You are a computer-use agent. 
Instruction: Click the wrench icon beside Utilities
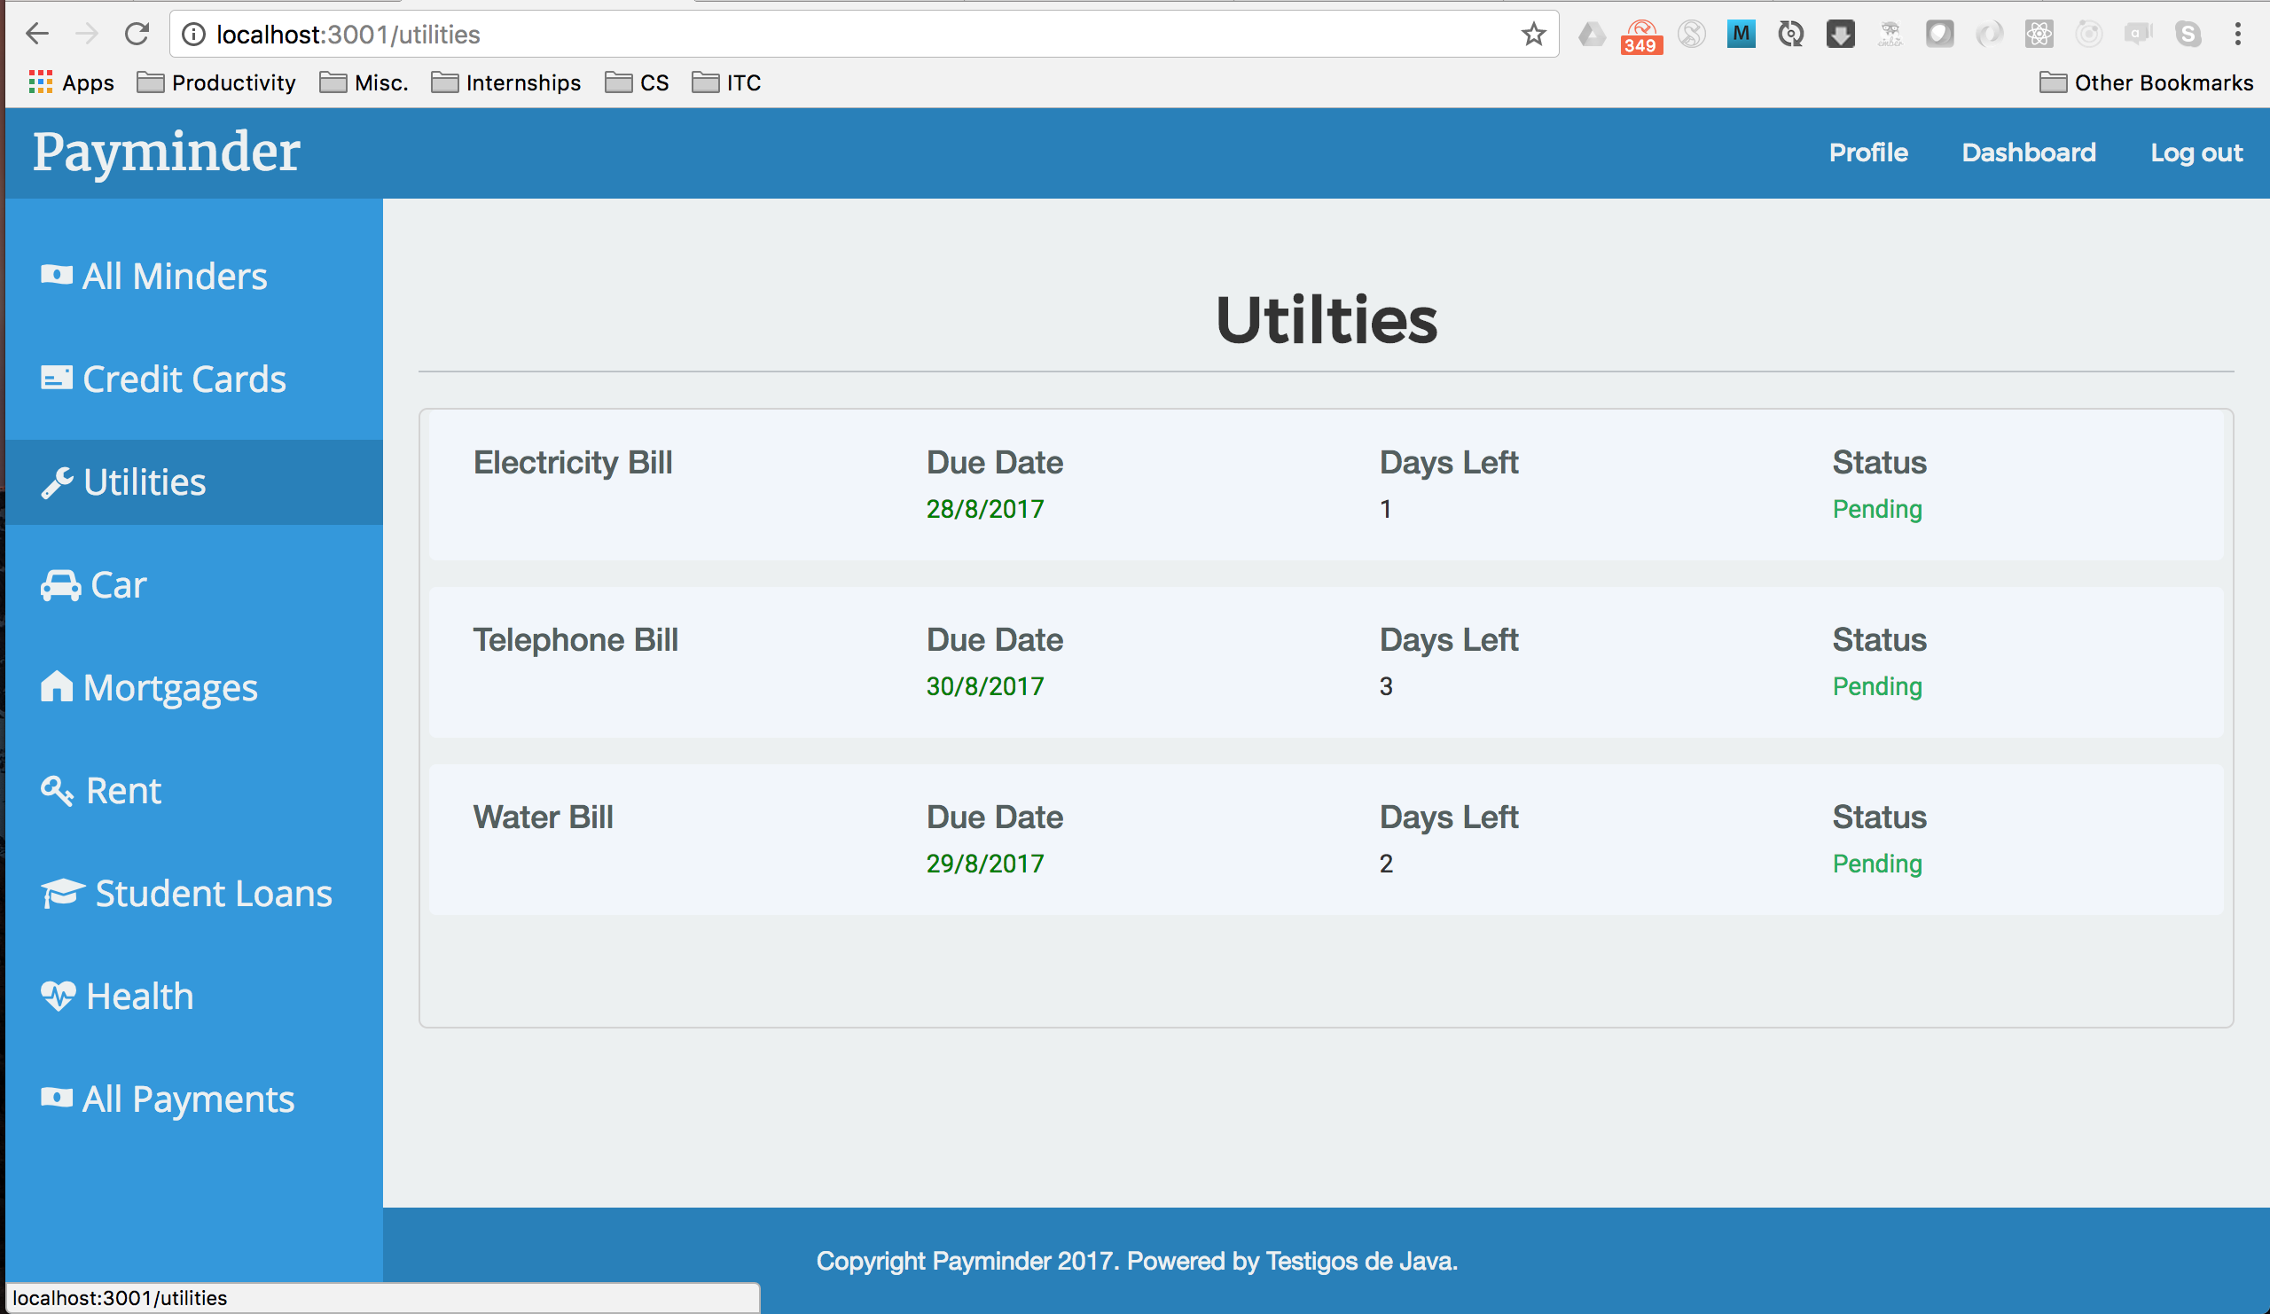point(56,482)
